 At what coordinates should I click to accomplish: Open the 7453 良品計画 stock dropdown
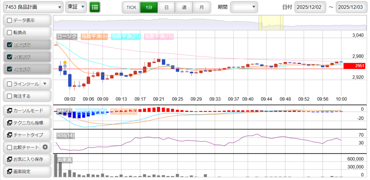33,7
